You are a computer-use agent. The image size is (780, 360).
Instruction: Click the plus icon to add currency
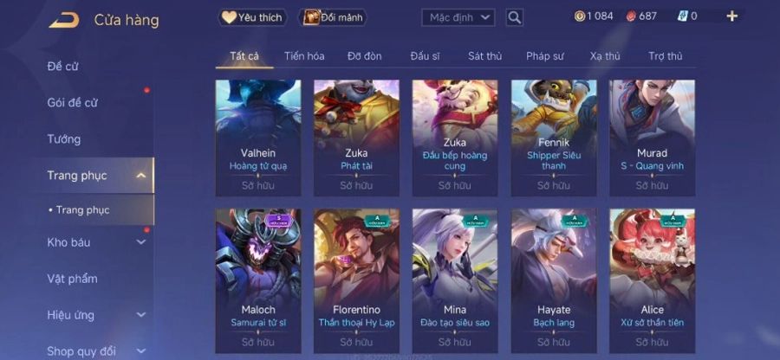(731, 16)
